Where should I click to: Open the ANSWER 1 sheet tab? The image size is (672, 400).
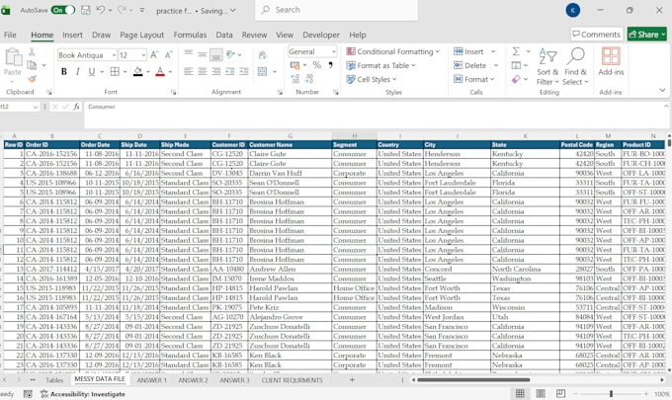click(152, 380)
